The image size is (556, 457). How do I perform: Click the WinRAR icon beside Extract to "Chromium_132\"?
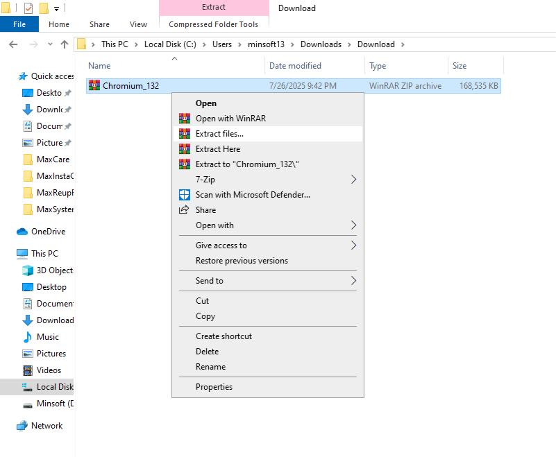[185, 164]
